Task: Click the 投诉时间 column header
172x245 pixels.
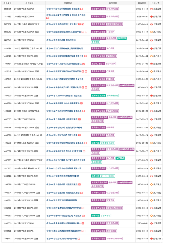Action: coord(142,3)
